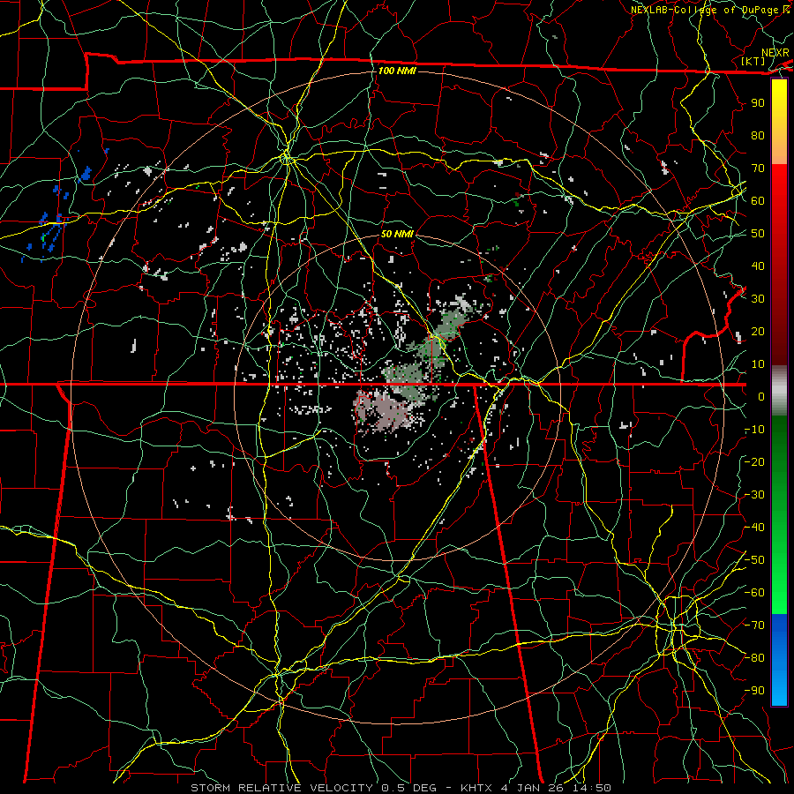Click the "50 NMI" range ring label

[397, 234]
